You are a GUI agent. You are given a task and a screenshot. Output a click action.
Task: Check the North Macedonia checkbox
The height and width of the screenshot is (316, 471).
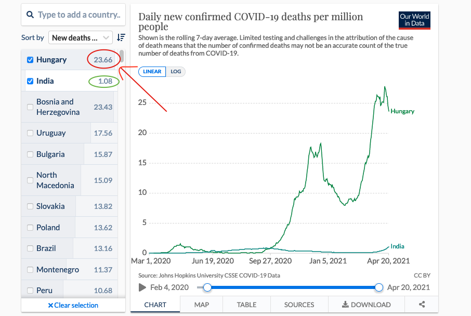pos(30,180)
